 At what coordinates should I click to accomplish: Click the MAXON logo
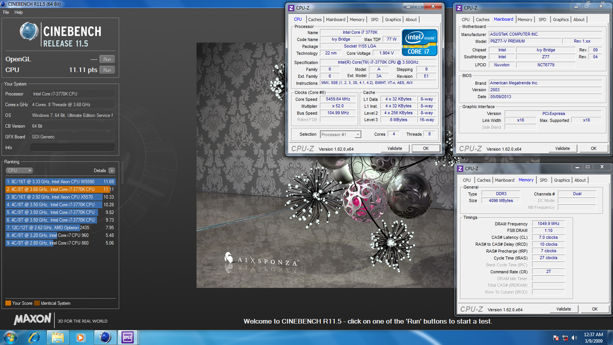click(x=33, y=319)
